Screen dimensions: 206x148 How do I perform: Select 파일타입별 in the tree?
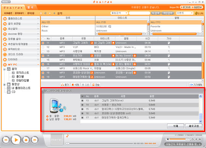click(23, 80)
